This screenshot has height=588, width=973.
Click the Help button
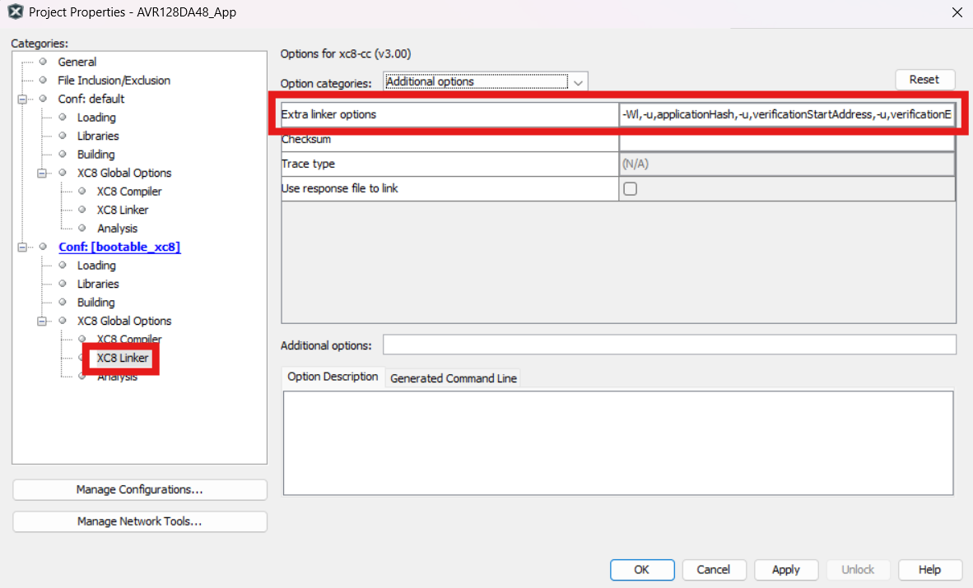point(929,570)
